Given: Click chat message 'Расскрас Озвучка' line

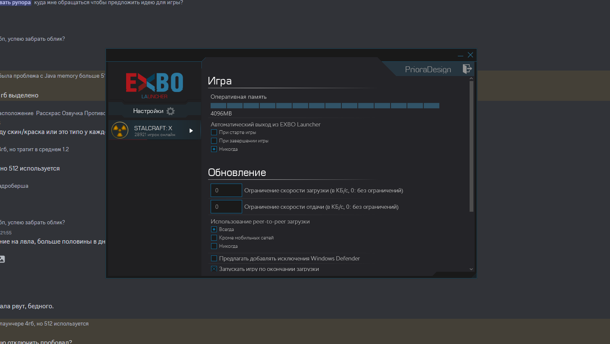Looking at the screenshot, I should point(53,113).
